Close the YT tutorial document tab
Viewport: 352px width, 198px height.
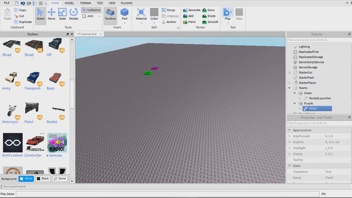click(101, 34)
